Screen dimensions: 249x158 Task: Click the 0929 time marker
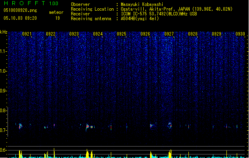click(217, 34)
